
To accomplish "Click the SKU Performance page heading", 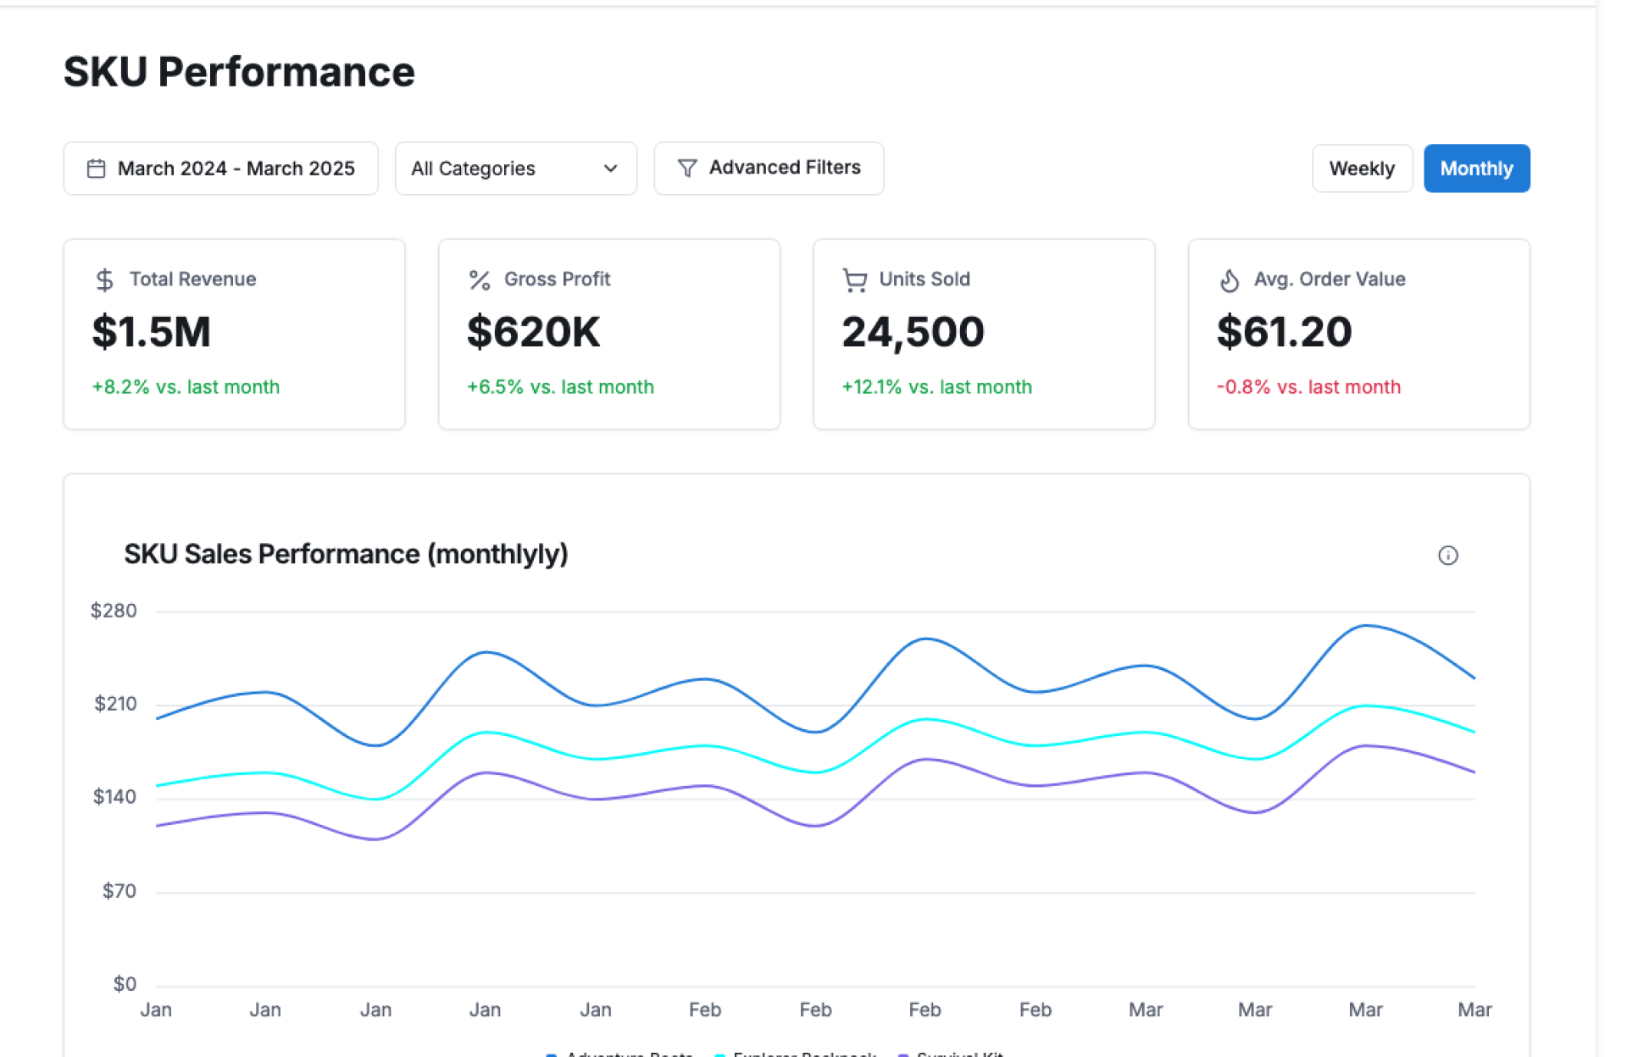I will [x=239, y=72].
